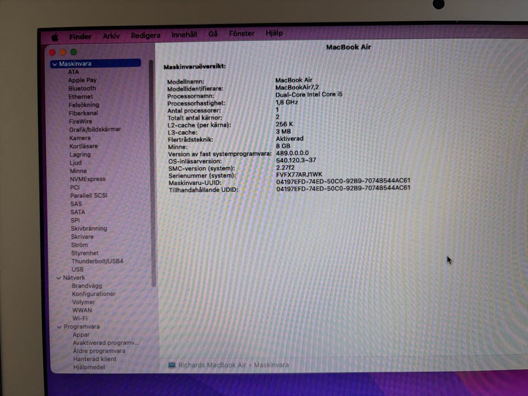Select ATA in the sidebar
Viewport: 528px width, 396px height.
pyautogui.click(x=73, y=71)
